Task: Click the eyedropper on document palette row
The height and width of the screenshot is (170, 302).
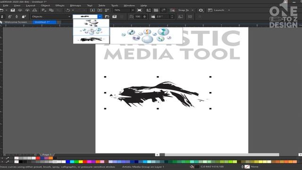Action: pos(8,158)
